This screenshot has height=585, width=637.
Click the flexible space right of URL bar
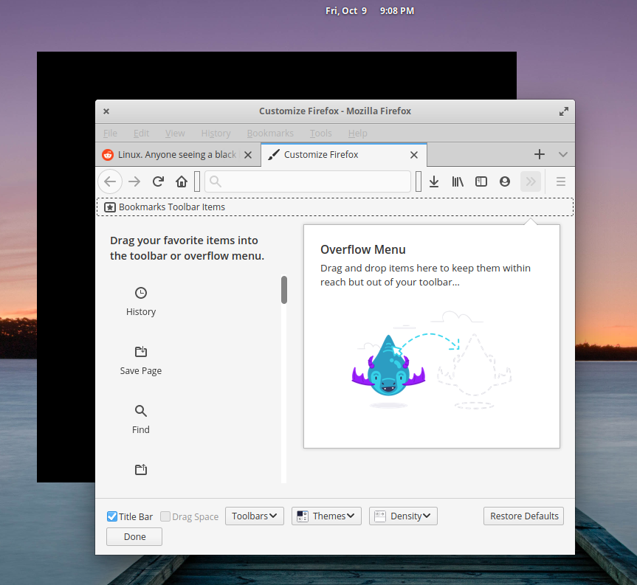tap(419, 181)
